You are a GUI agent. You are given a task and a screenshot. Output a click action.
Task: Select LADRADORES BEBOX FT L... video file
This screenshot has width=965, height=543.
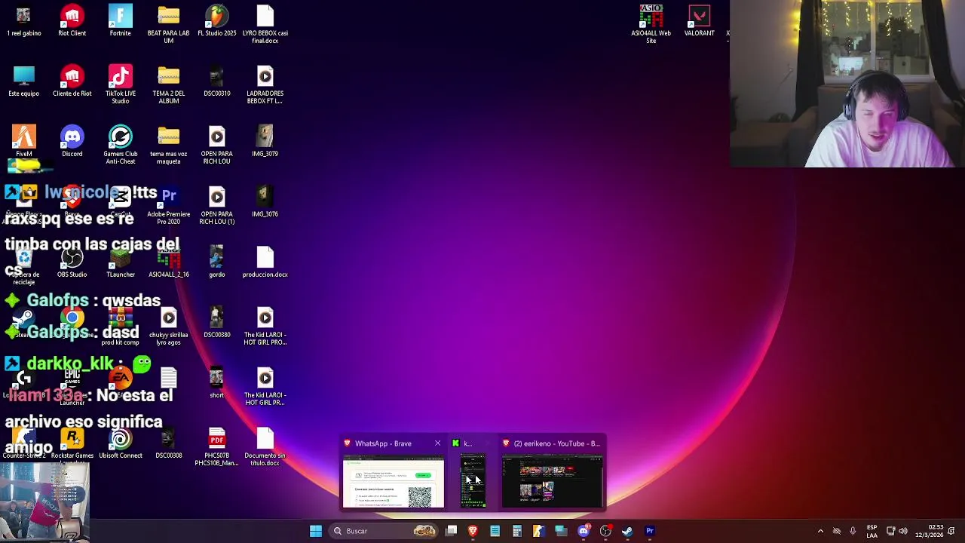[265, 84]
